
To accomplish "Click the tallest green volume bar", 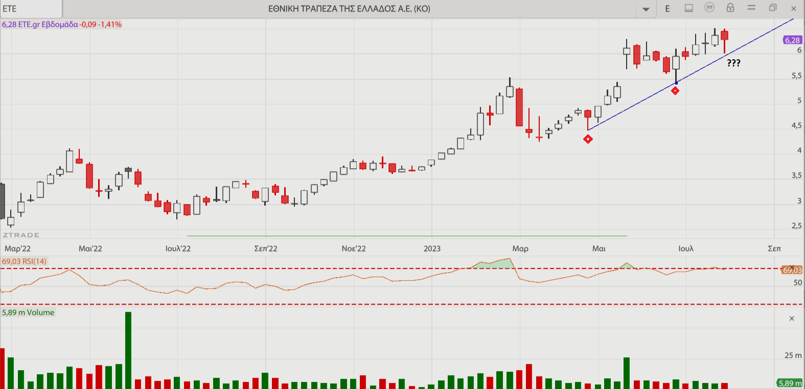I will pyautogui.click(x=128, y=350).
